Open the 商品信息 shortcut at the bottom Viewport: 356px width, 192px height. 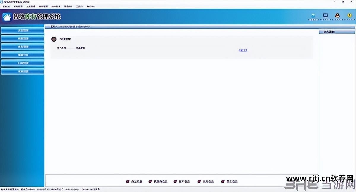pos(134,181)
